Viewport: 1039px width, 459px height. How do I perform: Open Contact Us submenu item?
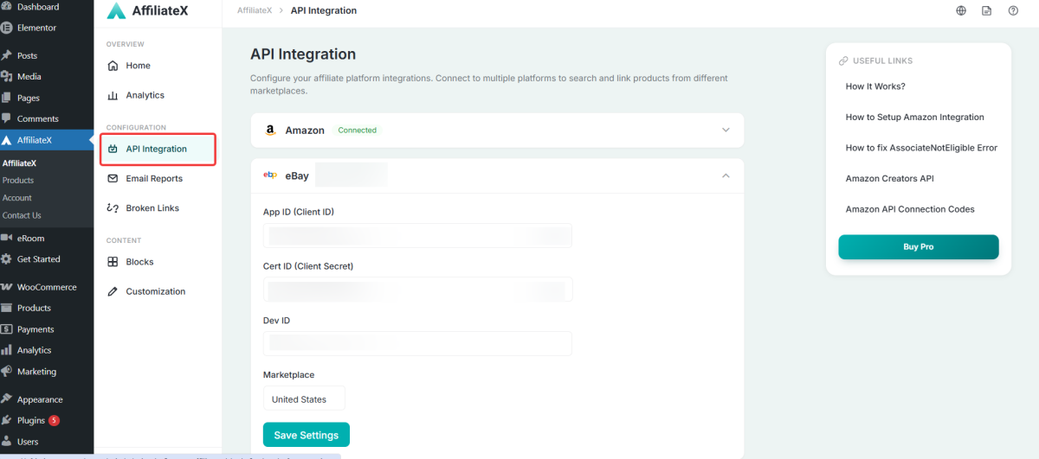[x=22, y=215]
